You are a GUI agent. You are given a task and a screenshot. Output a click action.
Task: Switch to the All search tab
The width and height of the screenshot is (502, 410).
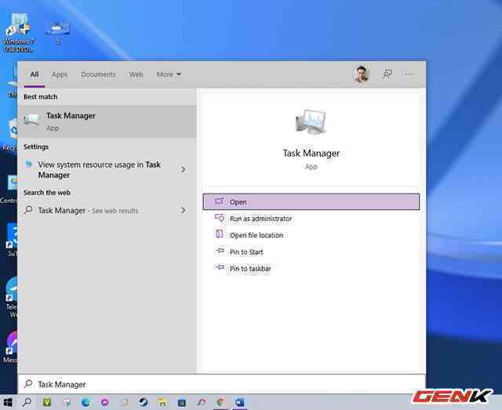[35, 74]
